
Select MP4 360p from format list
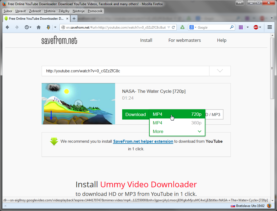(177, 123)
